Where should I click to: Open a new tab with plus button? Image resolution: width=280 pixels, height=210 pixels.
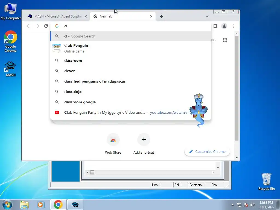click(162, 16)
